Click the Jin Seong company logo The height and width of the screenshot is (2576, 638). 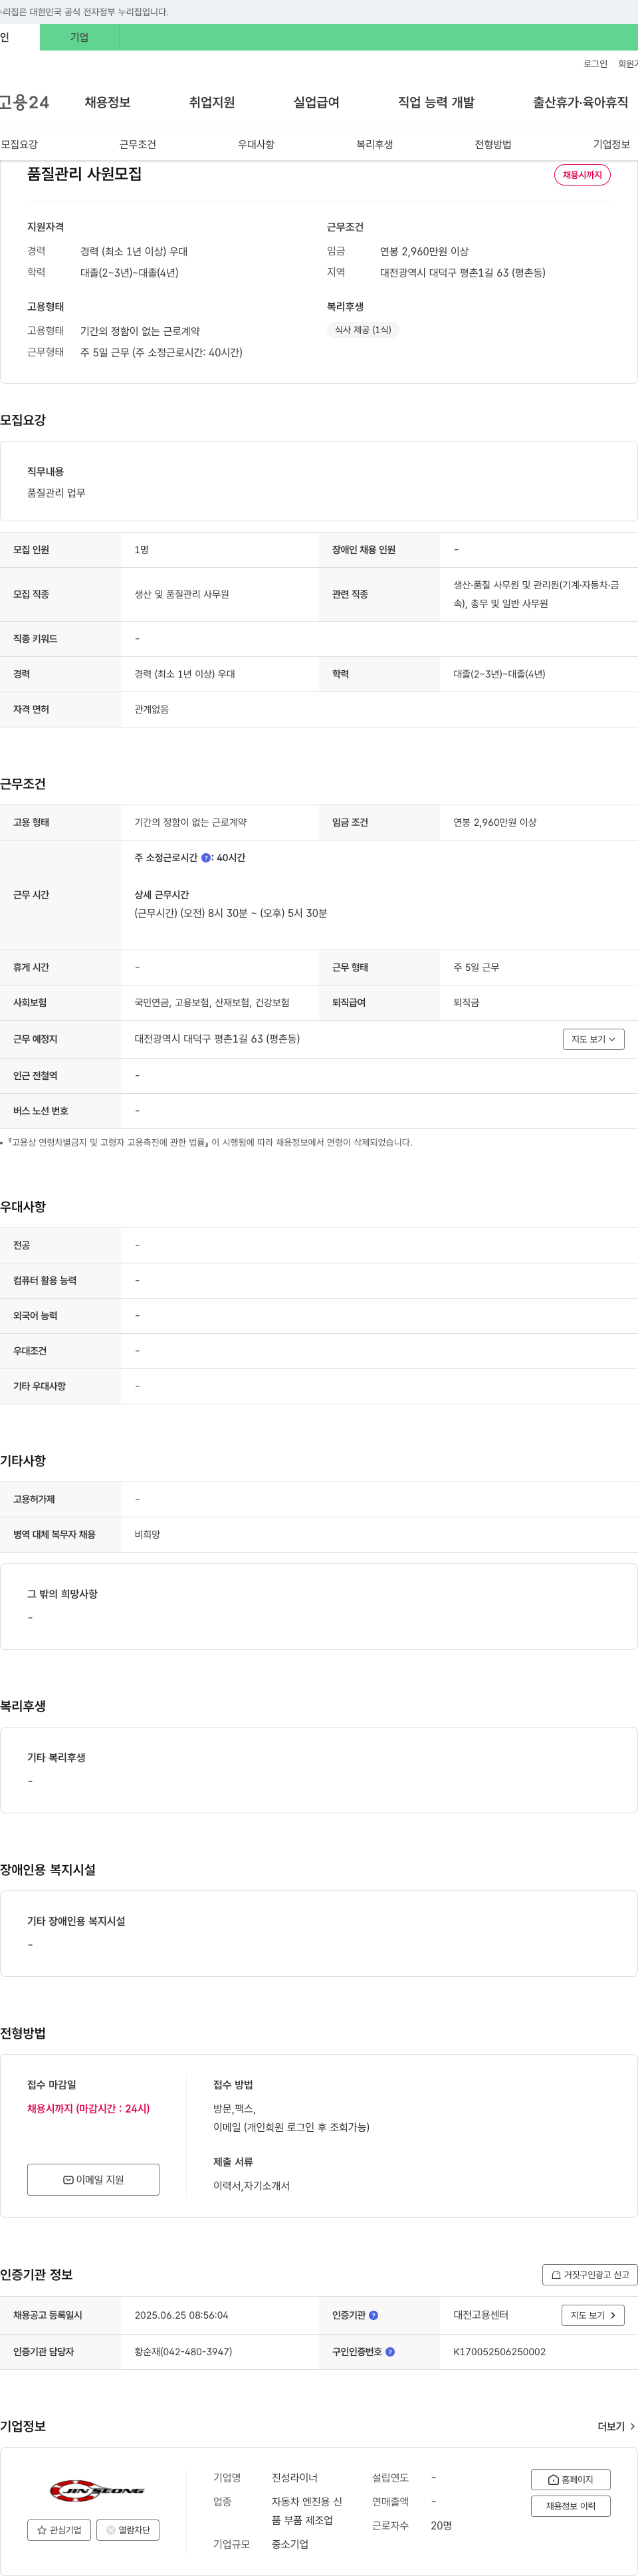point(97,2490)
